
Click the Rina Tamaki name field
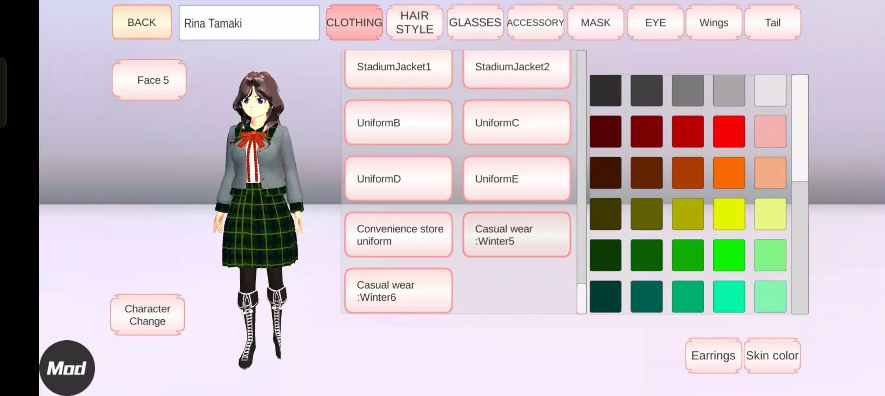coord(249,23)
